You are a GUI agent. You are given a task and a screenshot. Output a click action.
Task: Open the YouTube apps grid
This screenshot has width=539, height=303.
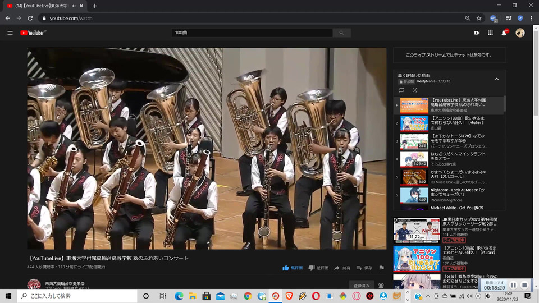click(x=490, y=33)
